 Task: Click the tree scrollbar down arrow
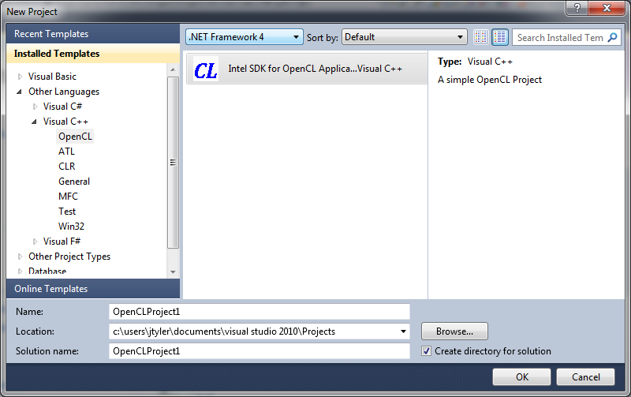[x=173, y=272]
